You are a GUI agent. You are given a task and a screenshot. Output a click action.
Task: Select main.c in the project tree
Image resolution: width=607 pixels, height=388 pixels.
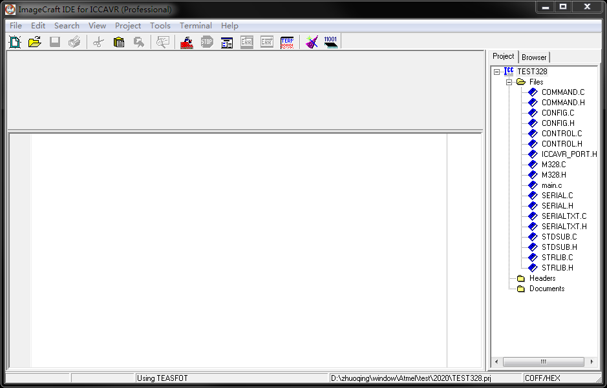(x=551, y=185)
